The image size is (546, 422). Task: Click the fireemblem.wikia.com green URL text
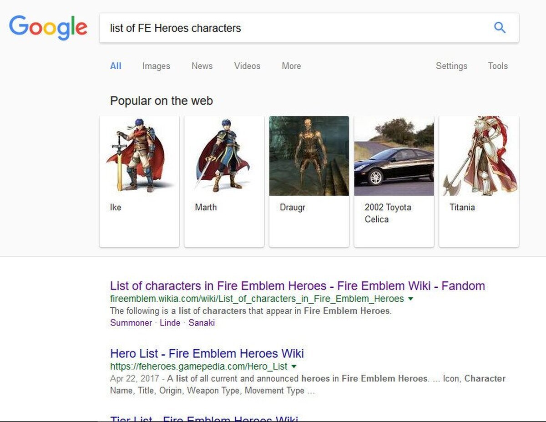point(257,299)
